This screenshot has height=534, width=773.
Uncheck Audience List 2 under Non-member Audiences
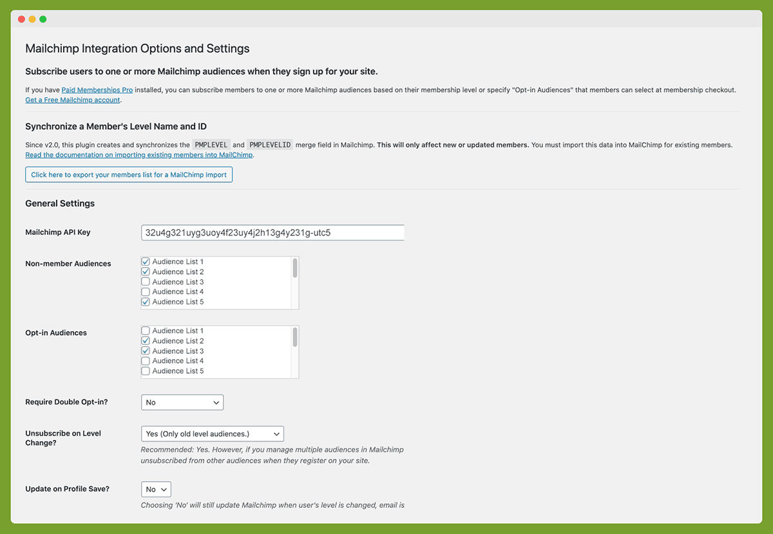click(x=146, y=272)
